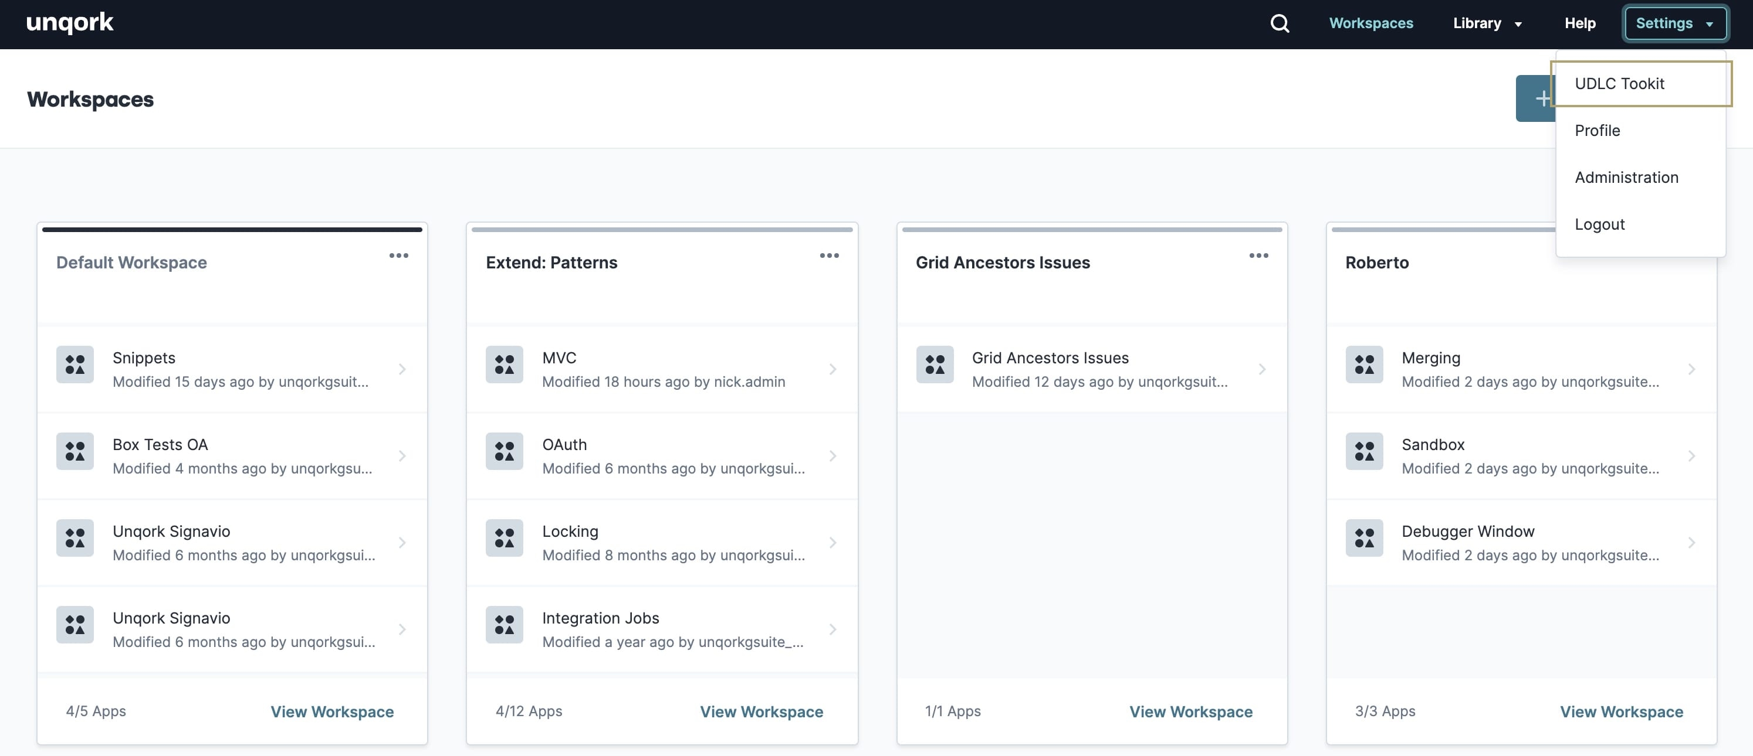
Task: Open the OAuth app
Action: pos(661,456)
